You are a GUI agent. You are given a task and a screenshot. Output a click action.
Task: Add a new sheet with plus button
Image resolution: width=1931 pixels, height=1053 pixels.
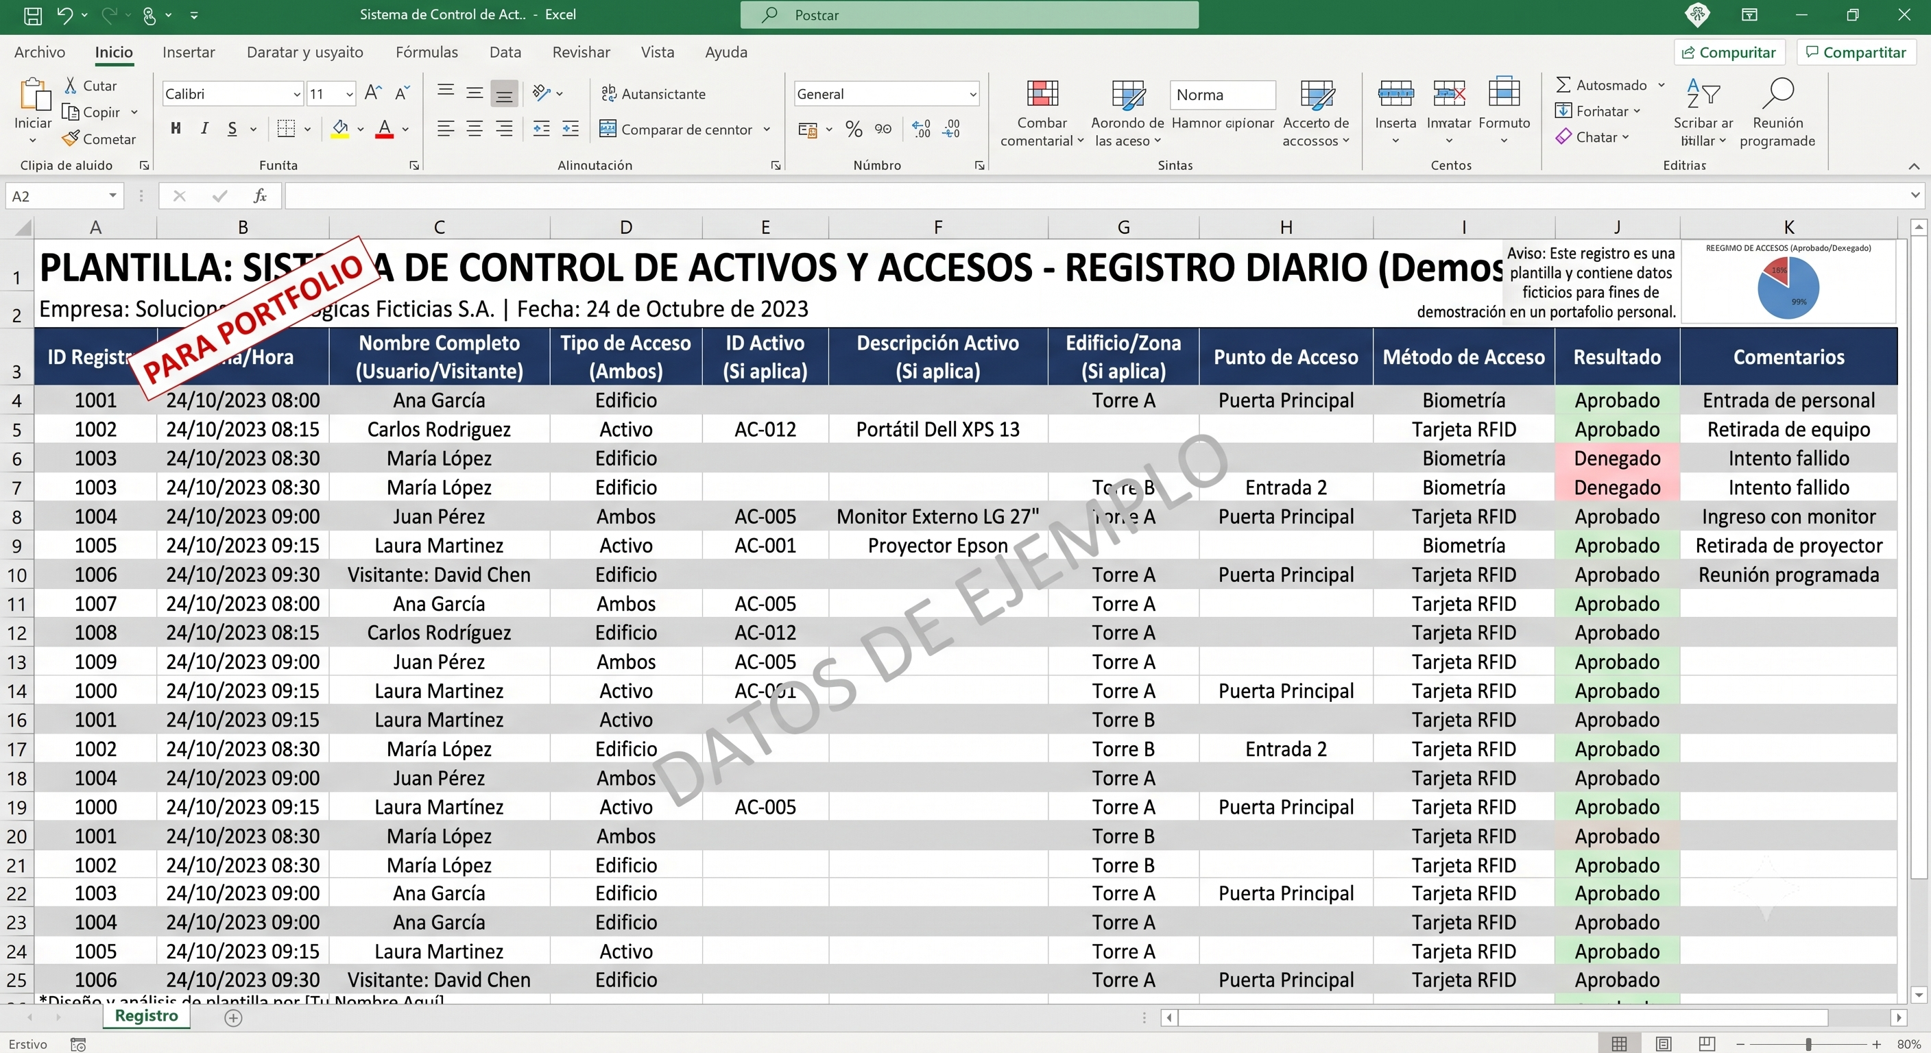tap(233, 1018)
